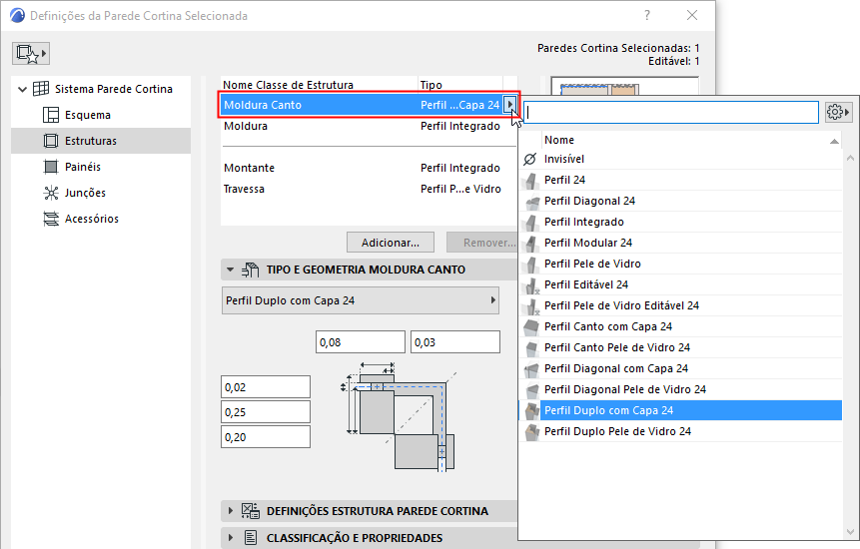The height and width of the screenshot is (549, 860).
Task: Edit the 0,08 dimension field
Action: click(361, 342)
